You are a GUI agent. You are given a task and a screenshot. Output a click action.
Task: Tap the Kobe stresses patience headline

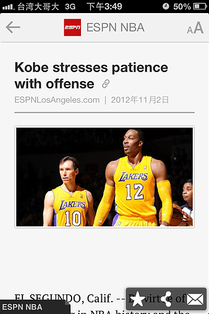(x=91, y=75)
